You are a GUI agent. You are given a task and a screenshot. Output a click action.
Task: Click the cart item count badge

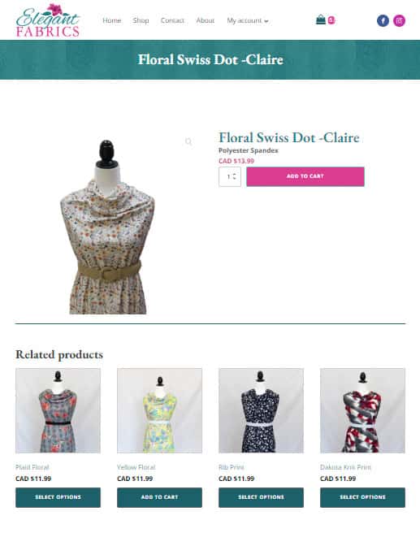pos(331,20)
